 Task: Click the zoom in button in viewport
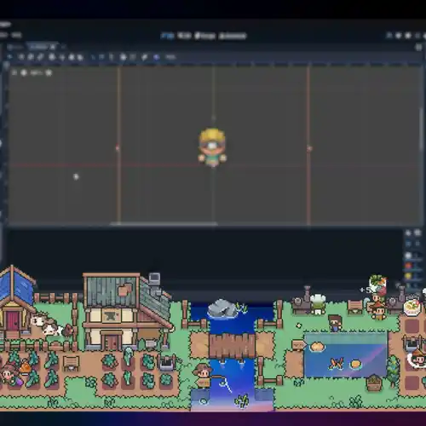pos(49,73)
